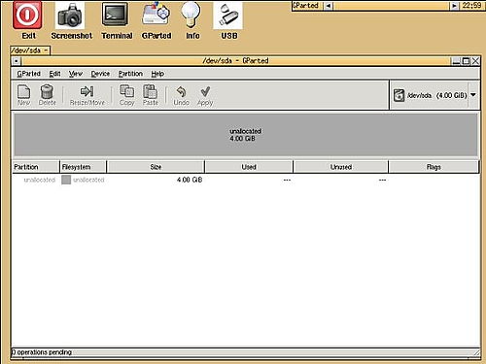Click the window resize grip in corner
This screenshot has height=364, width=486.
[x=476, y=352]
